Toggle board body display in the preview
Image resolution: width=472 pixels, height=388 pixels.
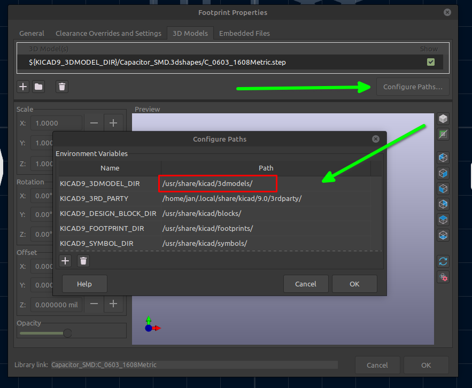click(x=443, y=134)
